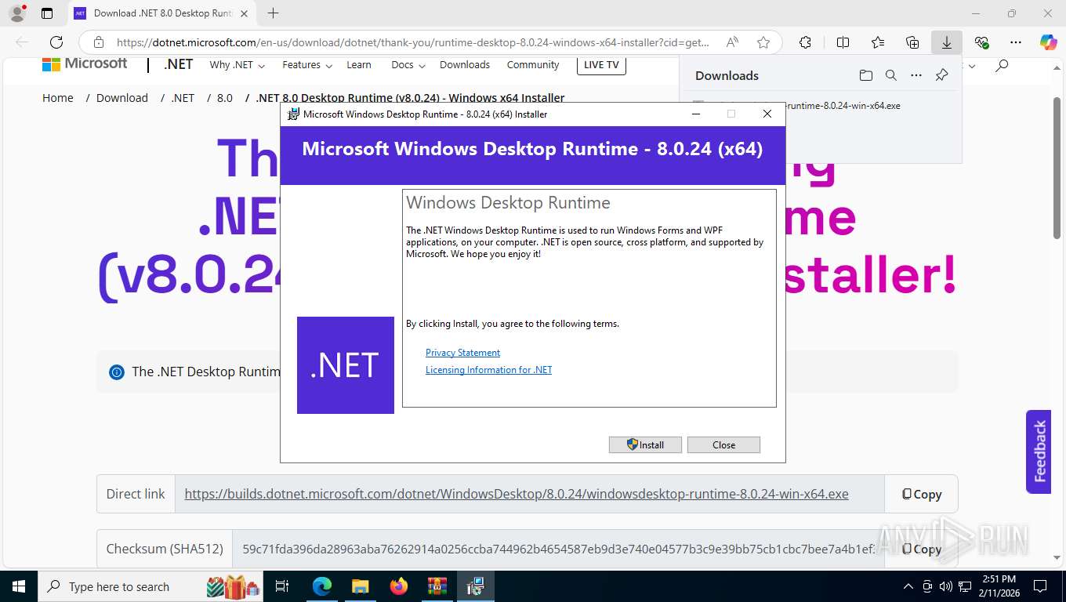The height and width of the screenshot is (602, 1066).
Task: Copy the SHA512 checksum
Action: (921, 549)
